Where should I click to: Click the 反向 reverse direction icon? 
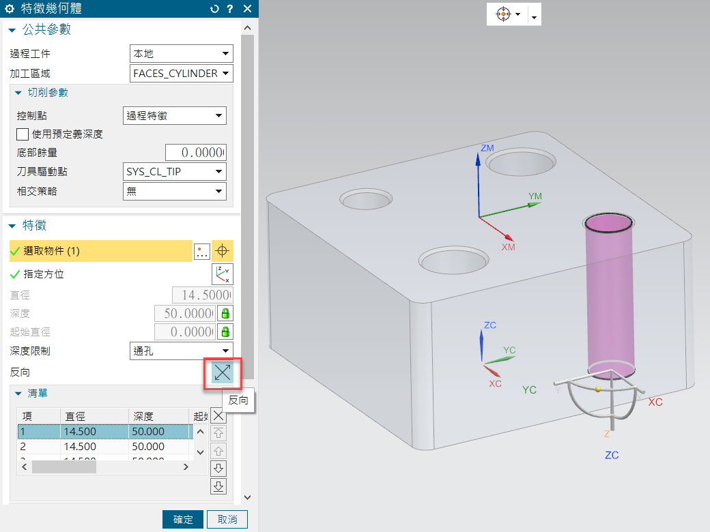click(223, 373)
